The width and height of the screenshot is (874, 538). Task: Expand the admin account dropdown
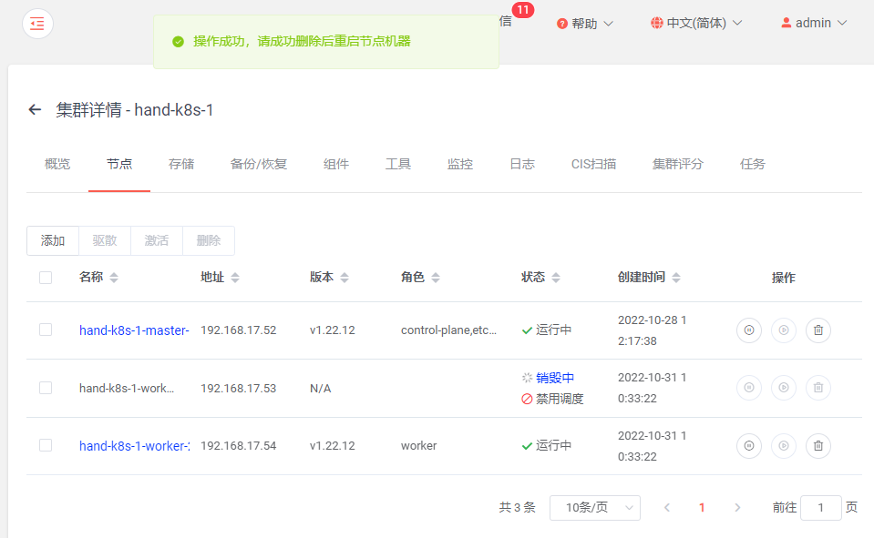[x=812, y=22]
